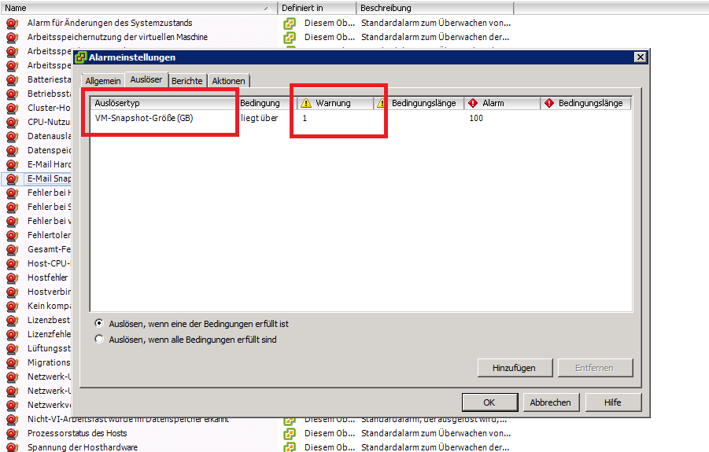Click alarm icon beside 'Spannung der Hosthardware'
Image resolution: width=709 pixels, height=452 pixels.
tap(12, 447)
